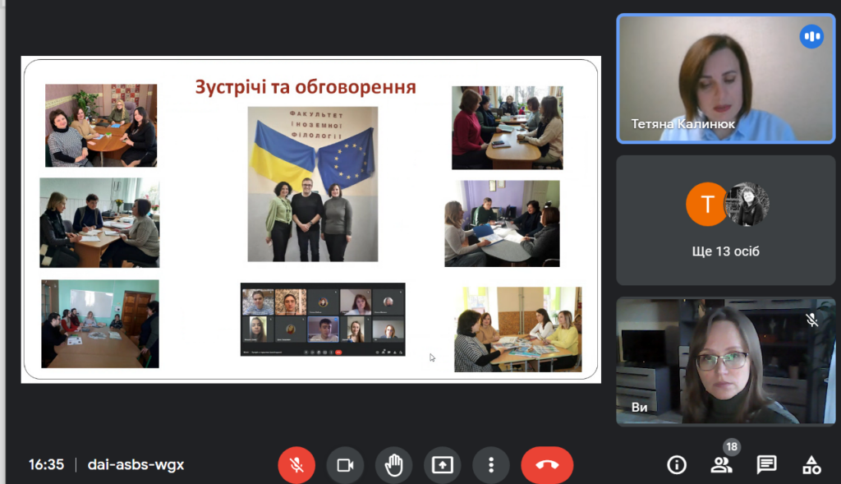
Task: Raise hand using the hand icon
Action: [394, 465]
